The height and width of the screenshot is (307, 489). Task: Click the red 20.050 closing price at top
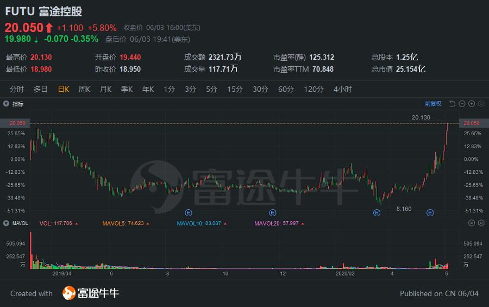24,28
